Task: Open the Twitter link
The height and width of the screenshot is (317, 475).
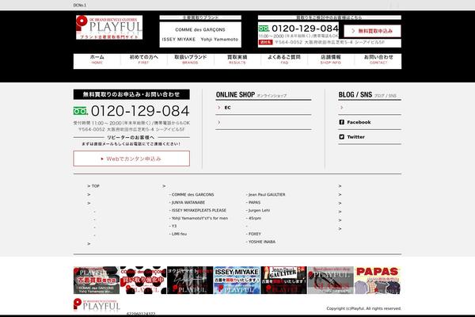Action: [x=355, y=137]
